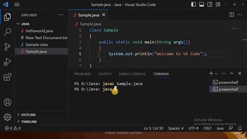Open the Manage gear menu

pyautogui.click(x=7, y=117)
